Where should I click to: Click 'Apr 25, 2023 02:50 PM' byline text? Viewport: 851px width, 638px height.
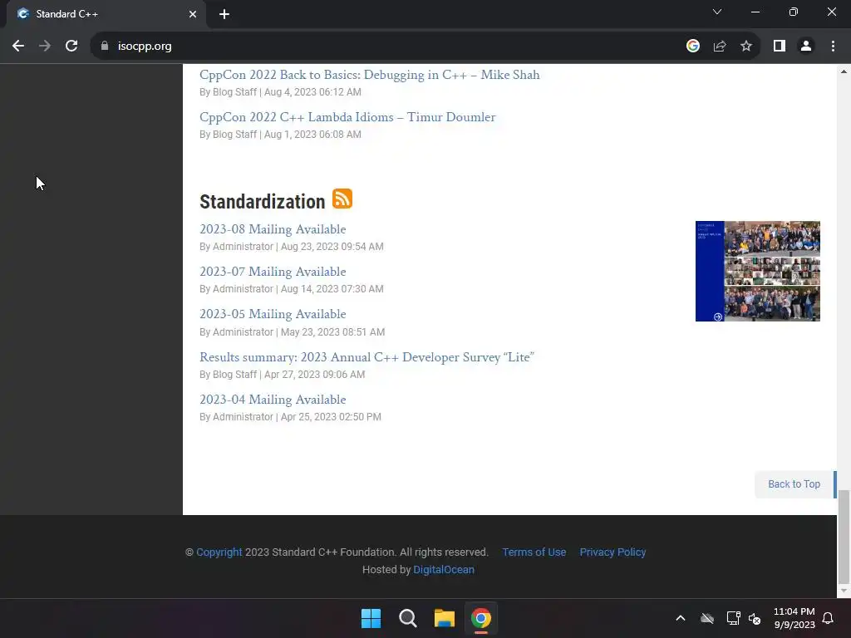coord(331,417)
